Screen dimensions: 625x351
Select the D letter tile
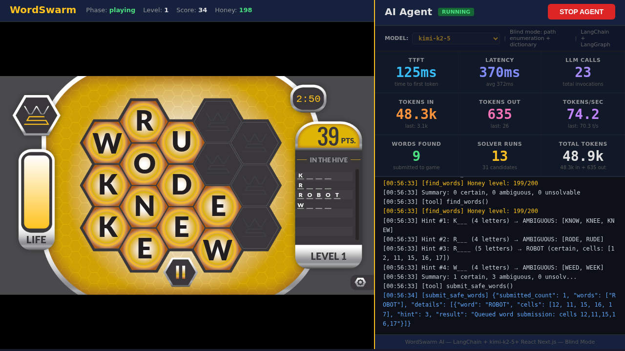click(x=181, y=185)
